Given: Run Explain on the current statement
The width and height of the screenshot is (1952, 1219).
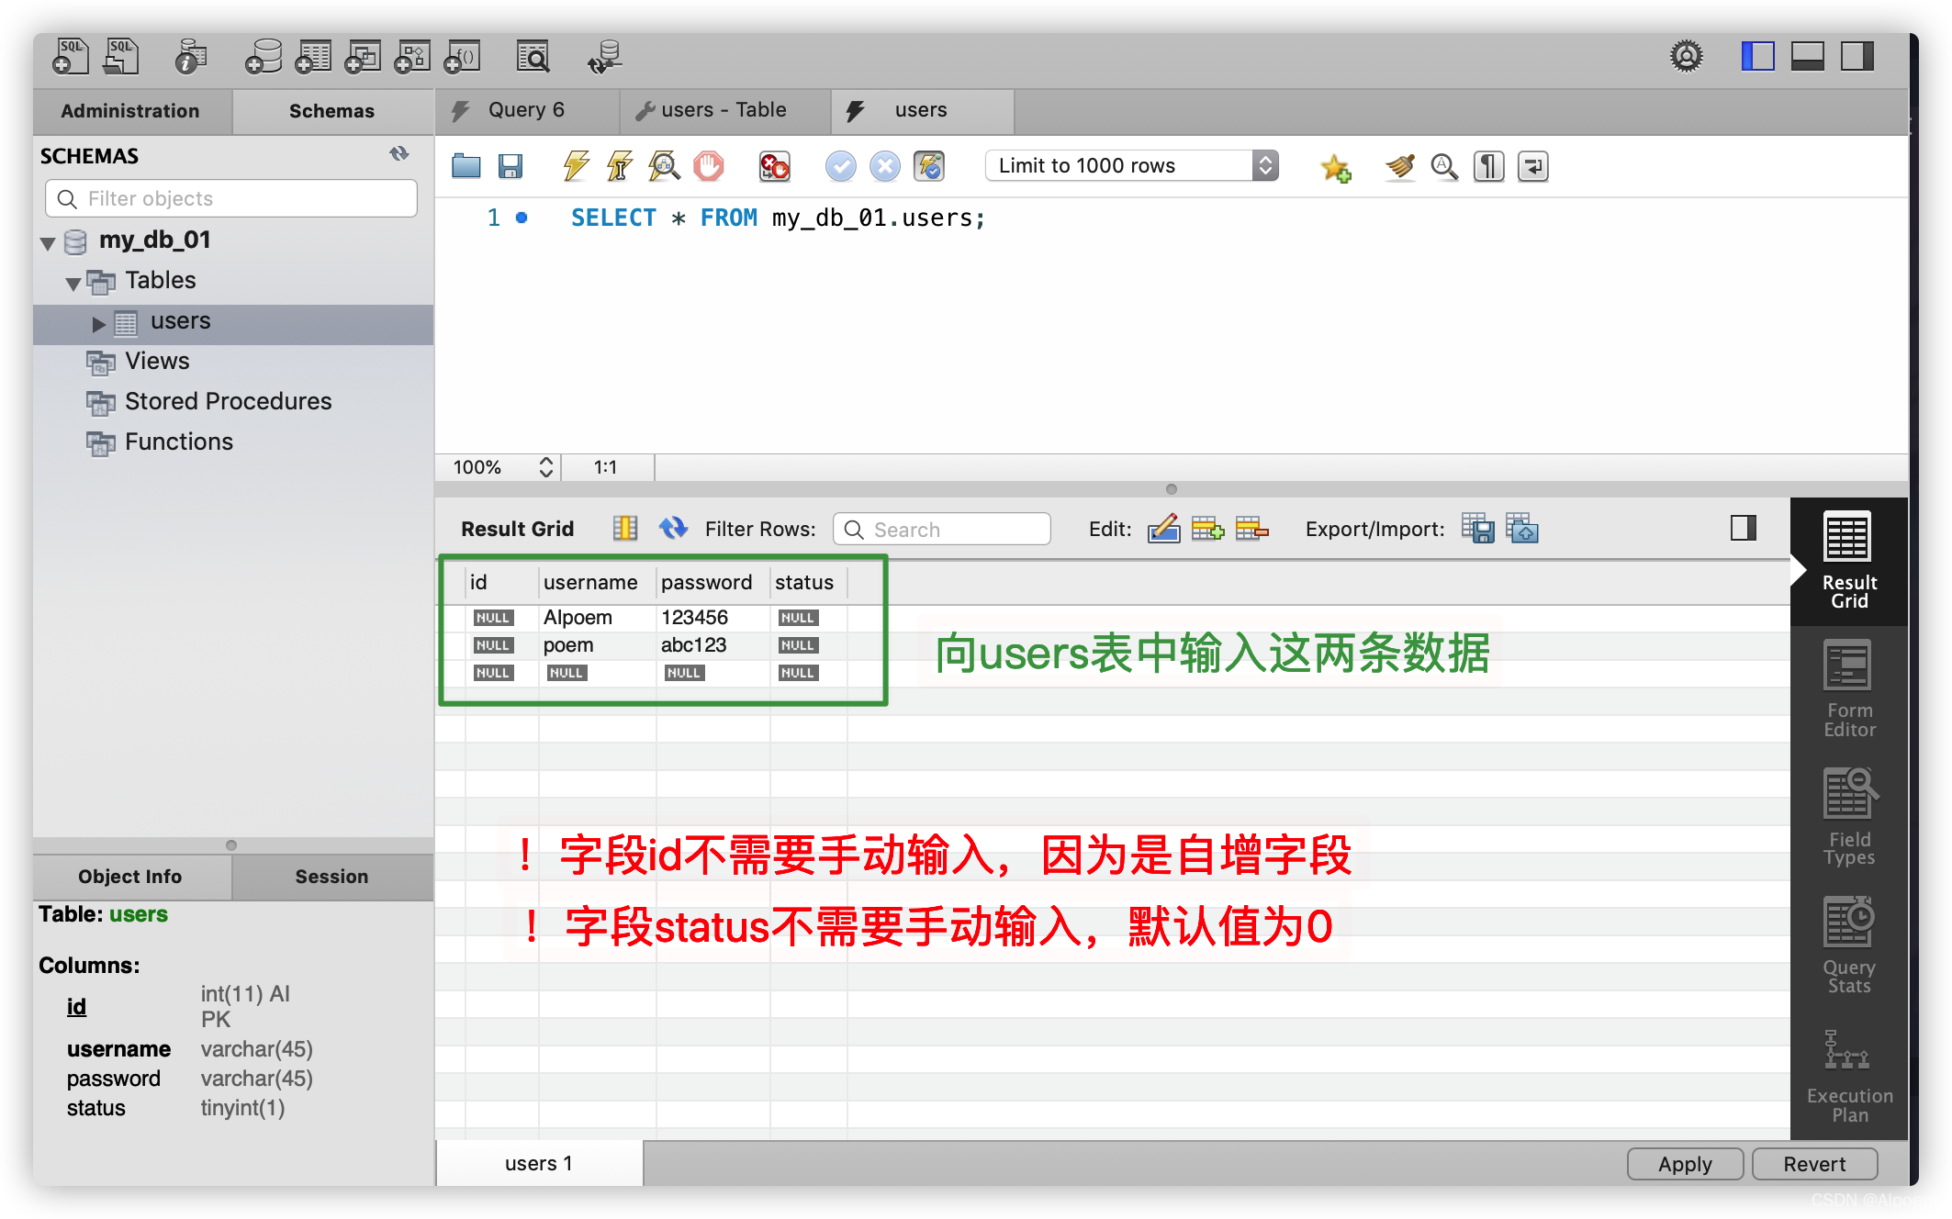Looking at the screenshot, I should coord(664,166).
